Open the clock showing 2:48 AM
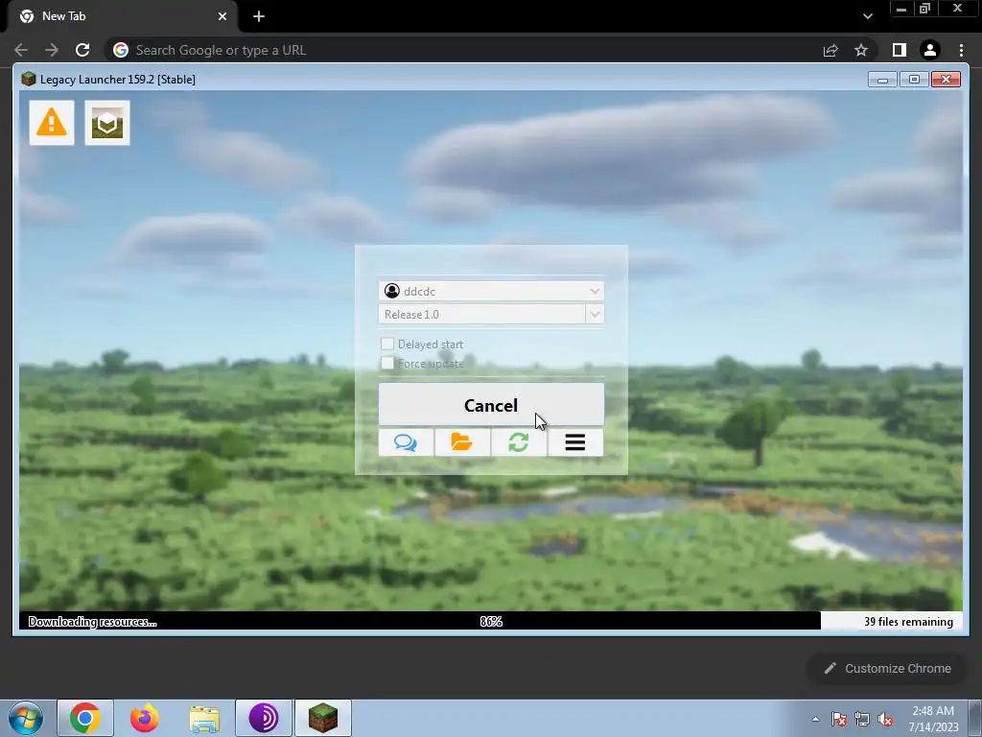This screenshot has height=737, width=982. pyautogui.click(x=933, y=719)
